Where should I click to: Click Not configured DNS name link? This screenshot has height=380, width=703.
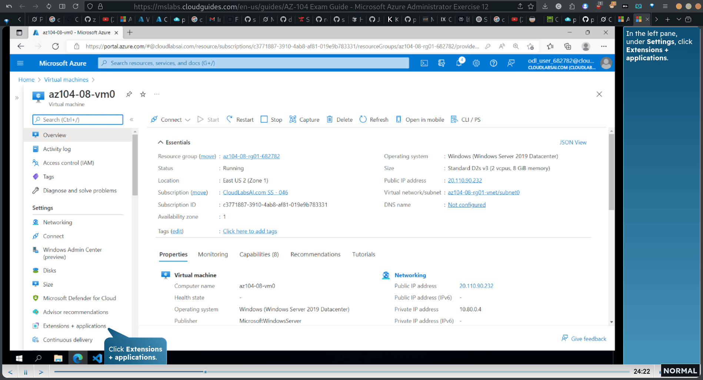[x=467, y=205]
